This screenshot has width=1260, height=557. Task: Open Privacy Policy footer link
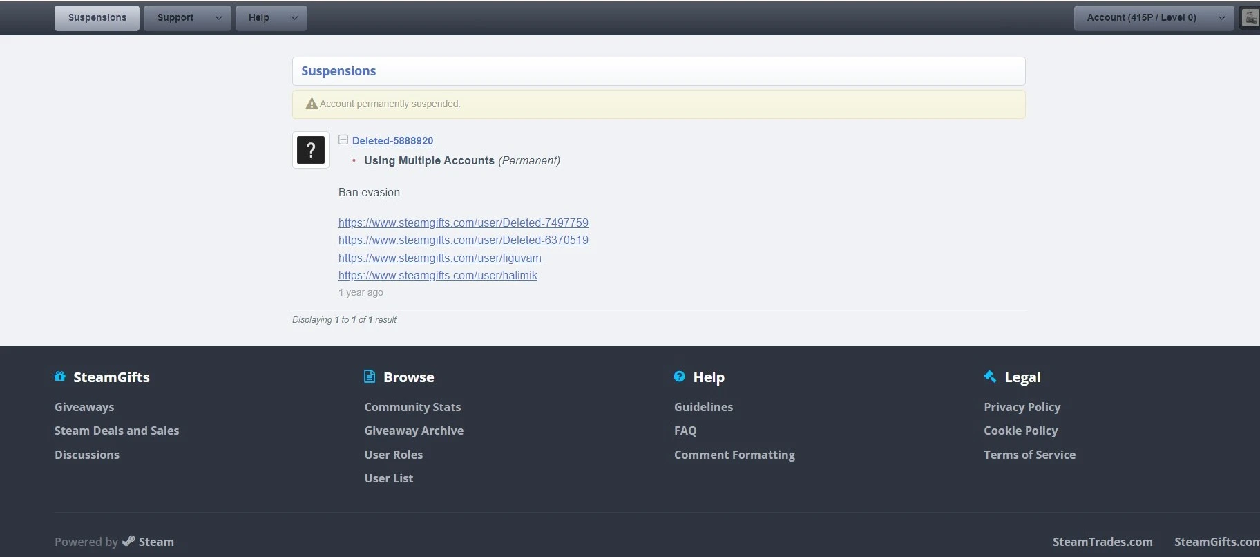point(1022,407)
